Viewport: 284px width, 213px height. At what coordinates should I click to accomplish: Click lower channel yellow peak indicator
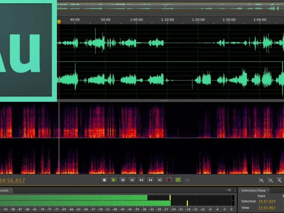tap(187, 203)
